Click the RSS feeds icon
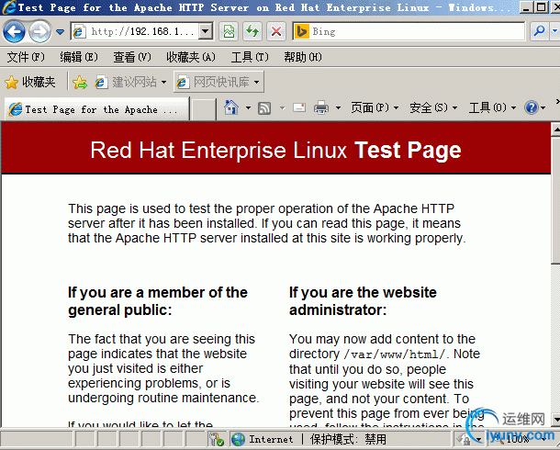The width and height of the screenshot is (560, 450). click(264, 108)
